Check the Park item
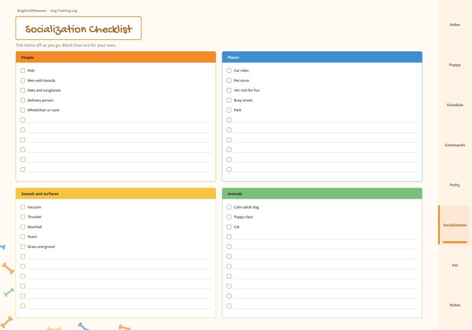 [x=229, y=110]
